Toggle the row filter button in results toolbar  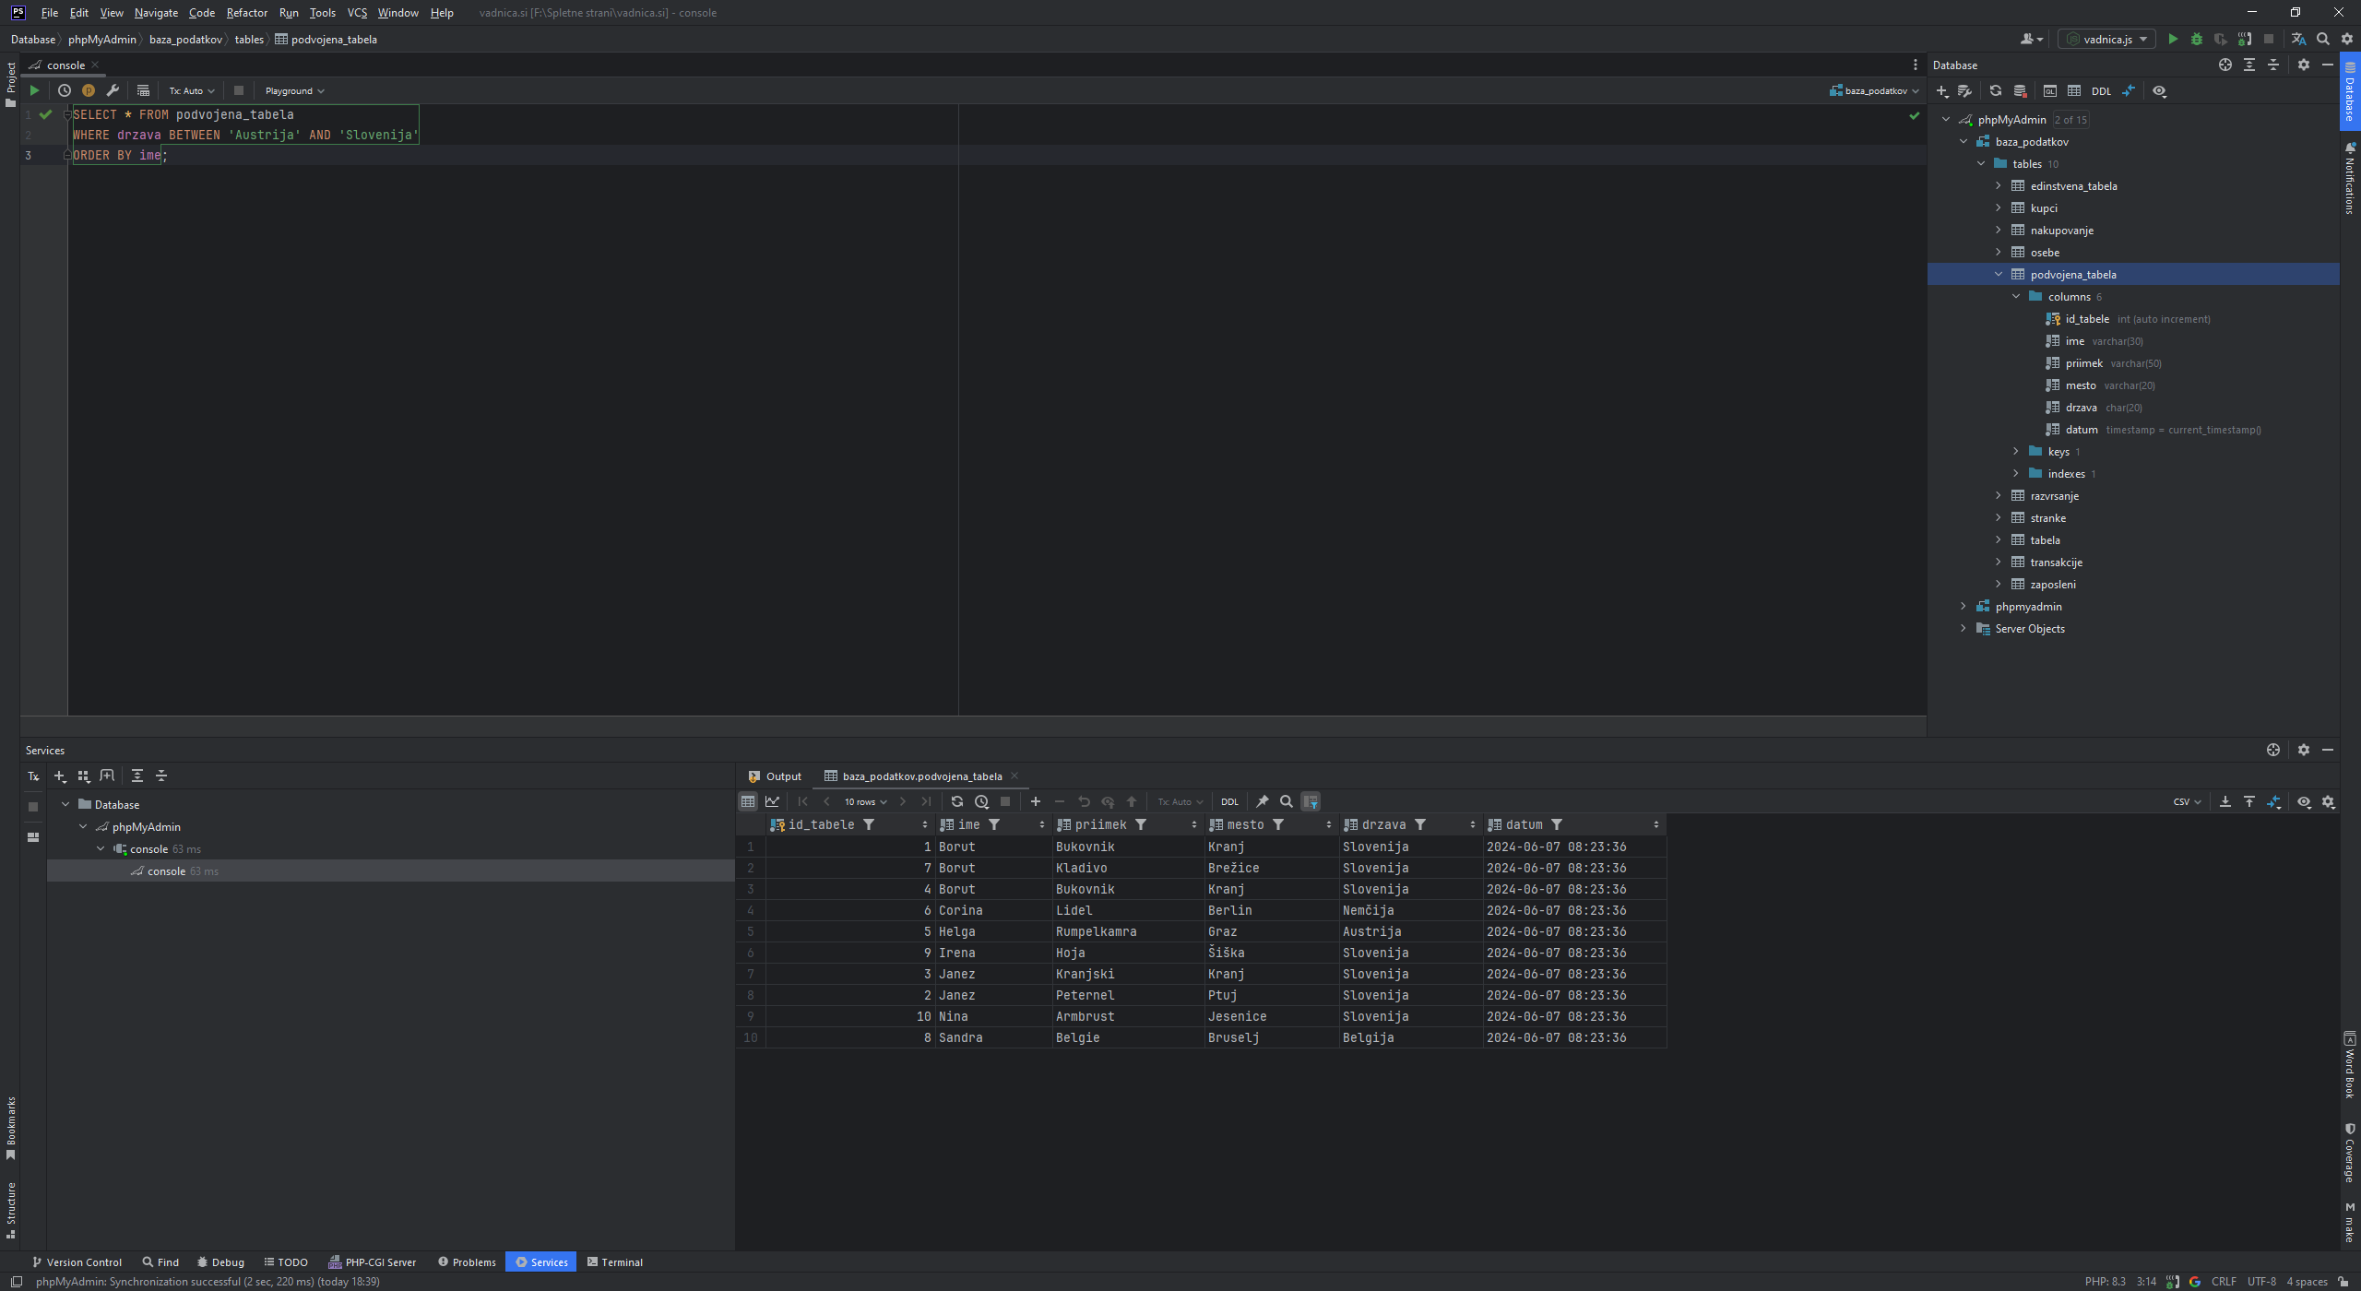point(1311,801)
